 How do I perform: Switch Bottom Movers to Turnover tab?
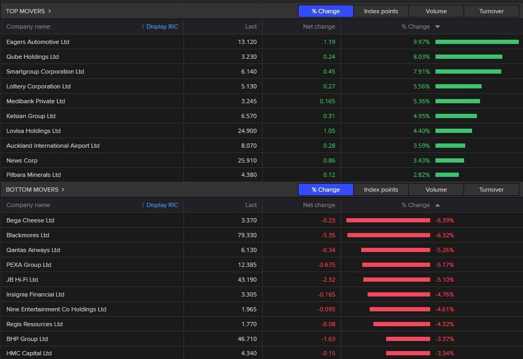pos(491,190)
